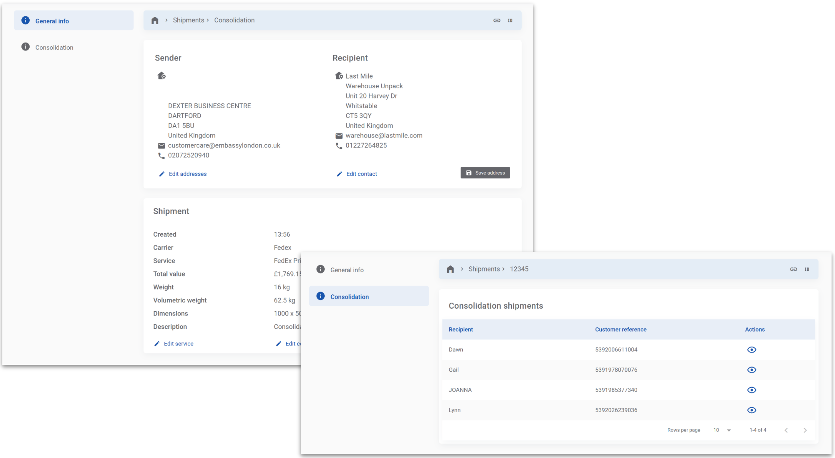This screenshot has height=458, width=835.
Task: Toggle visibility of Gail's shipment row
Action: [x=752, y=370]
